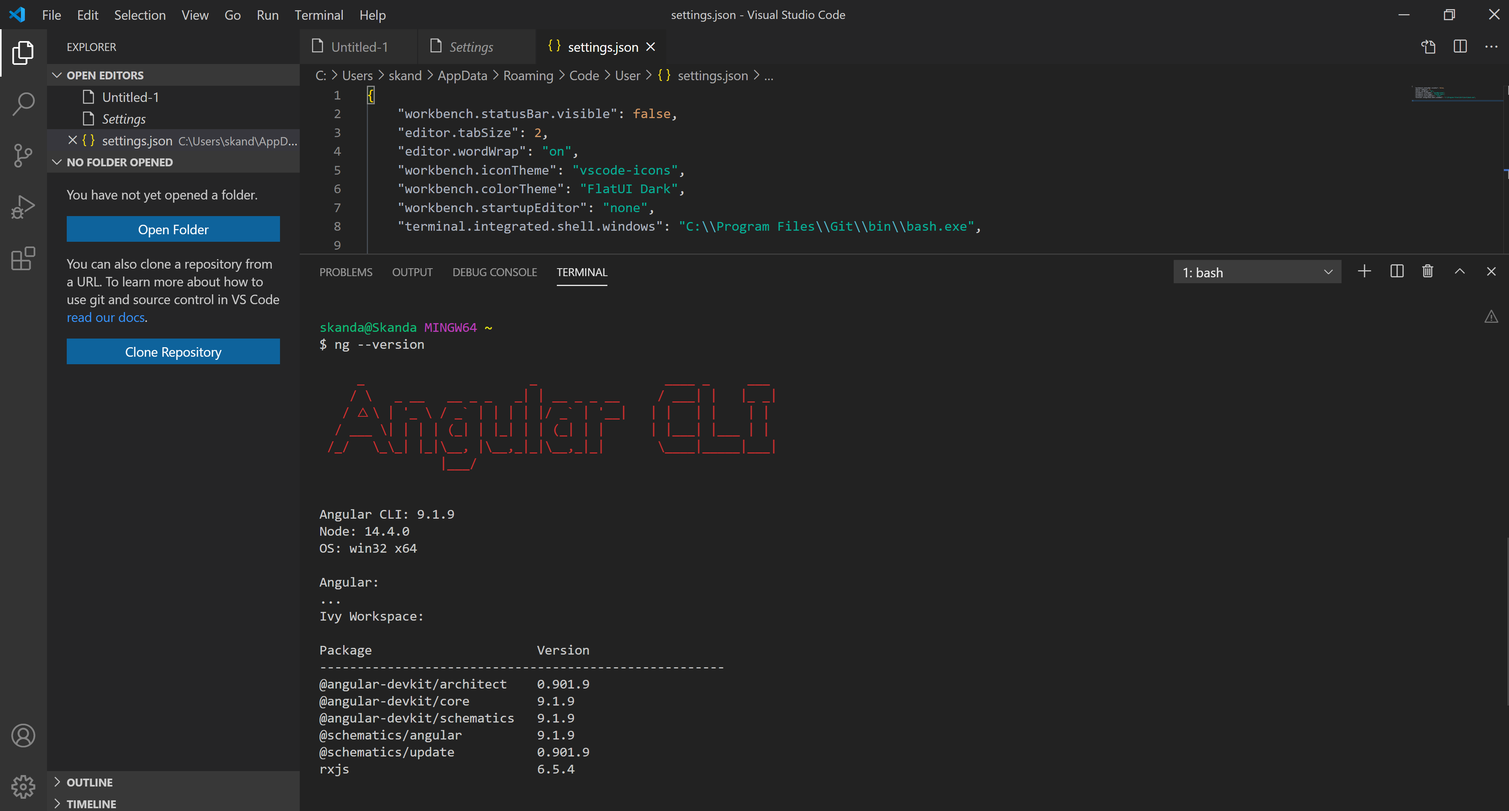Viewport: 1509px width, 811px height.
Task: Switch to the Settings editor tab
Action: (476, 47)
